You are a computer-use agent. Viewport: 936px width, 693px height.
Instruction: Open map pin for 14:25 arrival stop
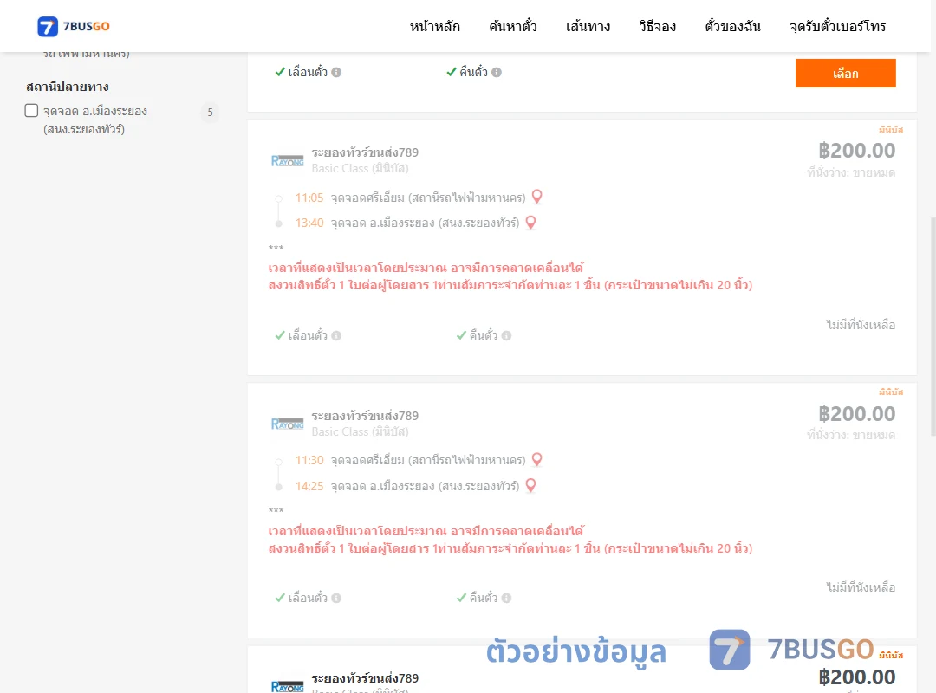tap(530, 485)
